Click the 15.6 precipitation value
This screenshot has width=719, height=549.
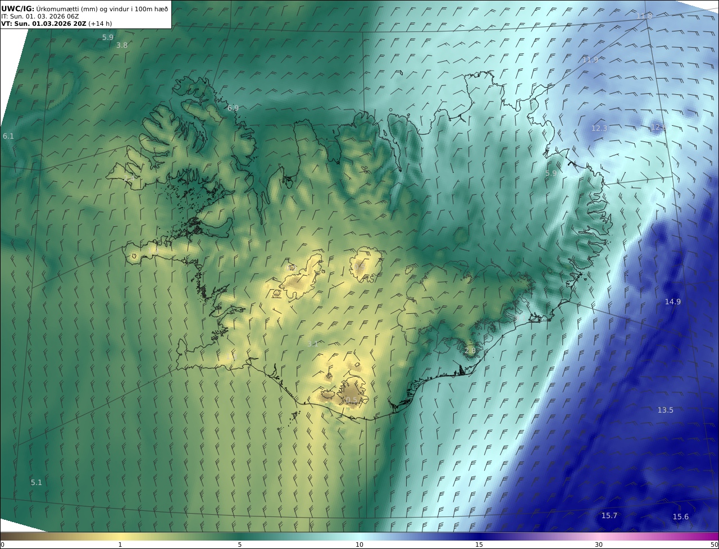pyautogui.click(x=681, y=517)
